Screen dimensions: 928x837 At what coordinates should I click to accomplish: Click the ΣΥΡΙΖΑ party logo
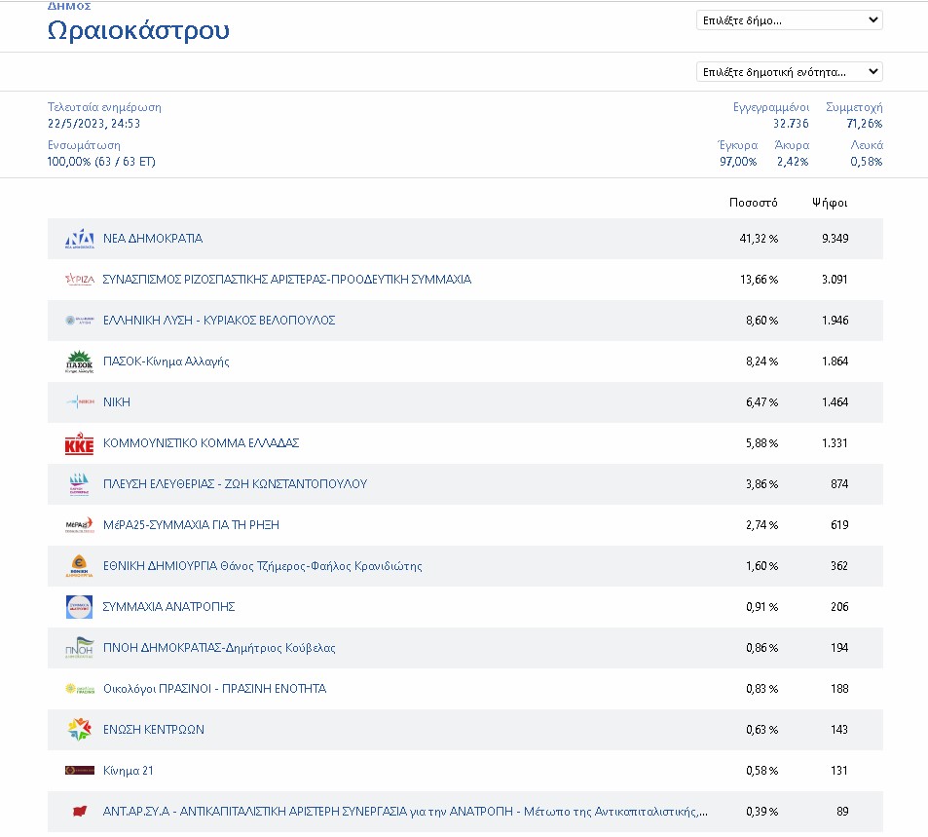click(x=79, y=280)
